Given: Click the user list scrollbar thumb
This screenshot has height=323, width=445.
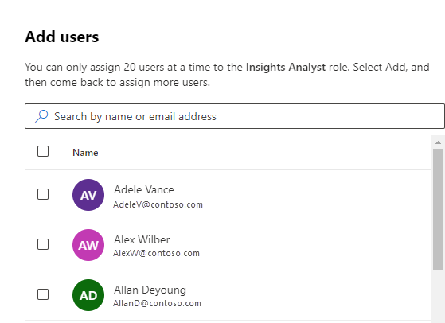Looking at the screenshot, I should 438,209.
